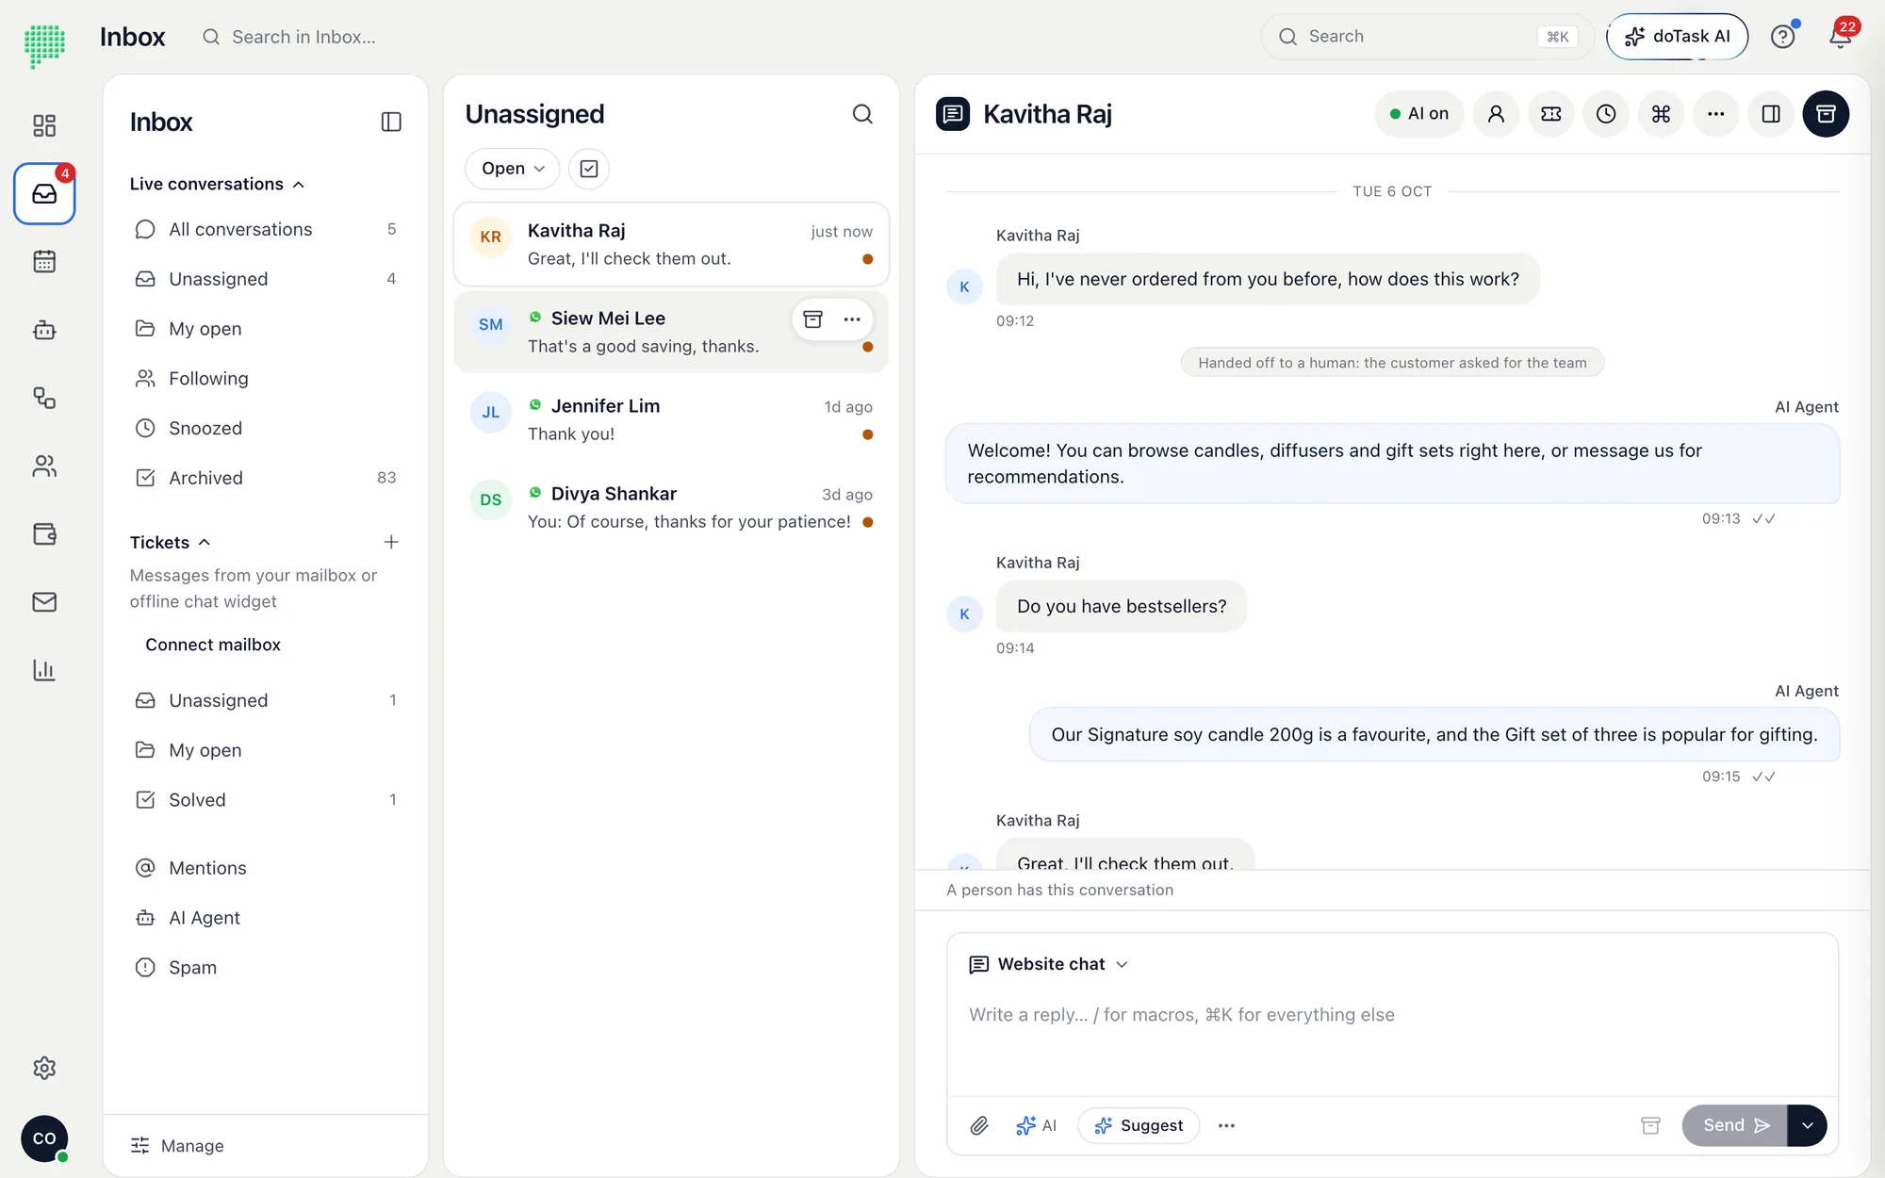
Task: Open the workflows icon in left rail
Action: 44,398
